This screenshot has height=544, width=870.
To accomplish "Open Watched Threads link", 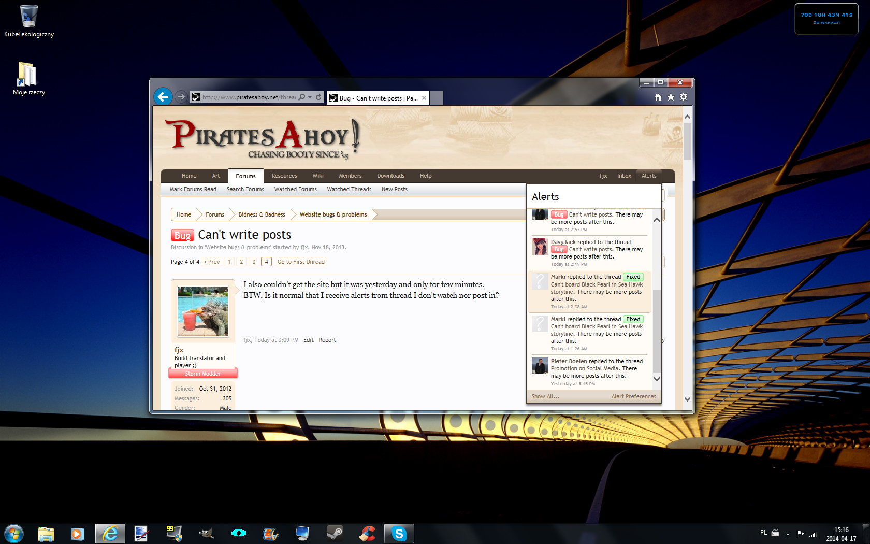I will 349,189.
